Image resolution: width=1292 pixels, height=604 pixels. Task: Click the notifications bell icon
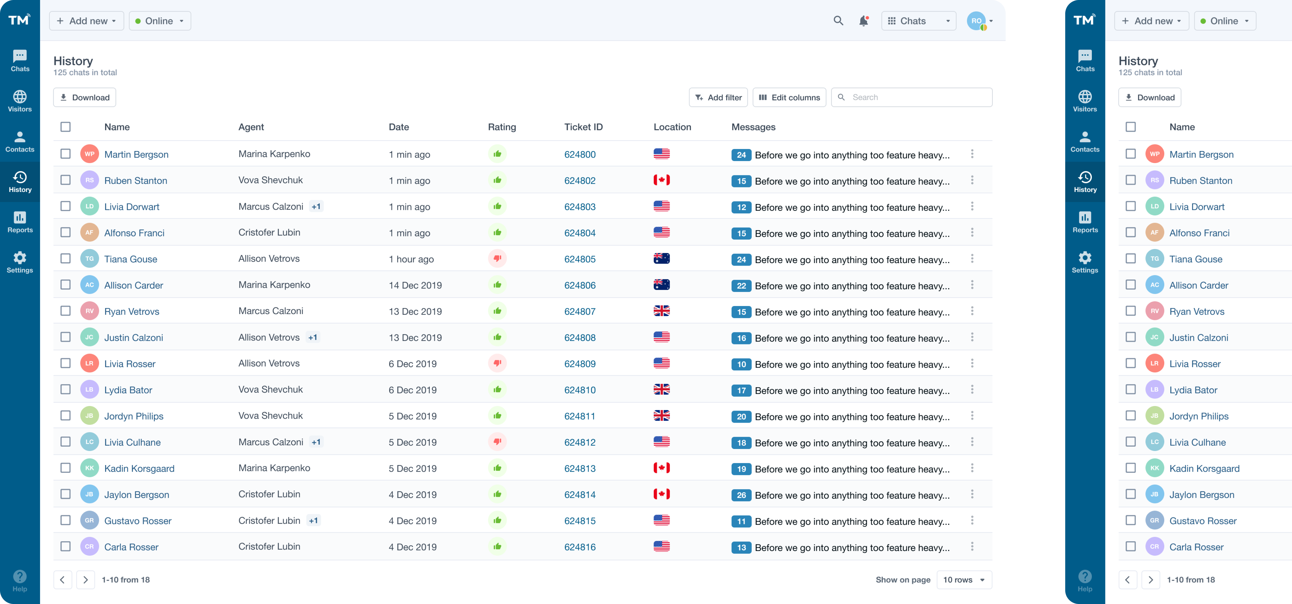(x=863, y=21)
